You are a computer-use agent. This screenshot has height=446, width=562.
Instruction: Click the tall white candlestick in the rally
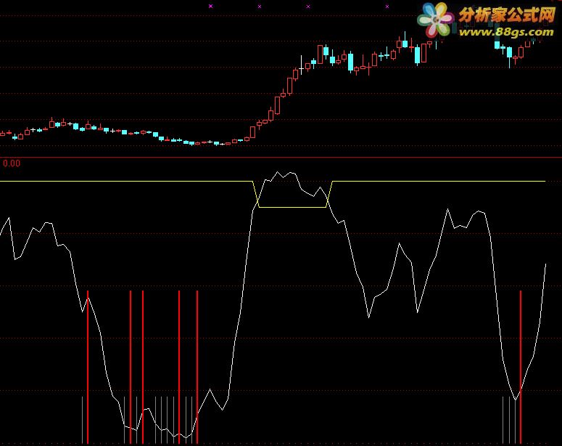[302, 65]
